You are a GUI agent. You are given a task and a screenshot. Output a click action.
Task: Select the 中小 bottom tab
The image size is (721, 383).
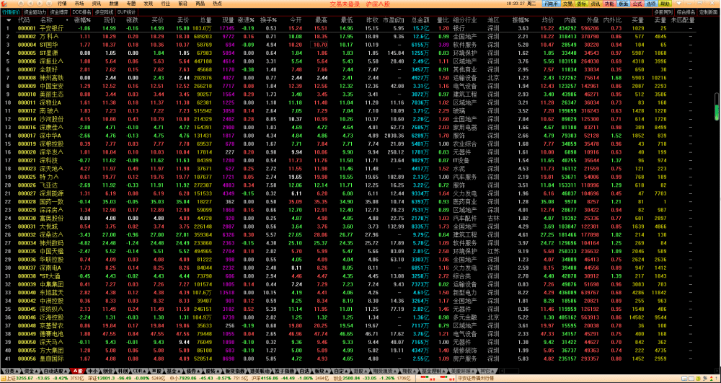[x=93, y=371]
